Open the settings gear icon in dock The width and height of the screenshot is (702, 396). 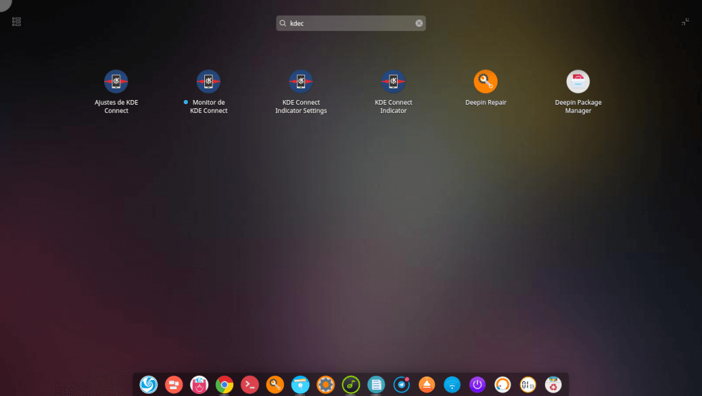point(326,384)
